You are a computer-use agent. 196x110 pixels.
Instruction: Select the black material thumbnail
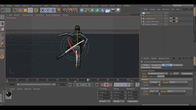pyautogui.click(x=9, y=94)
